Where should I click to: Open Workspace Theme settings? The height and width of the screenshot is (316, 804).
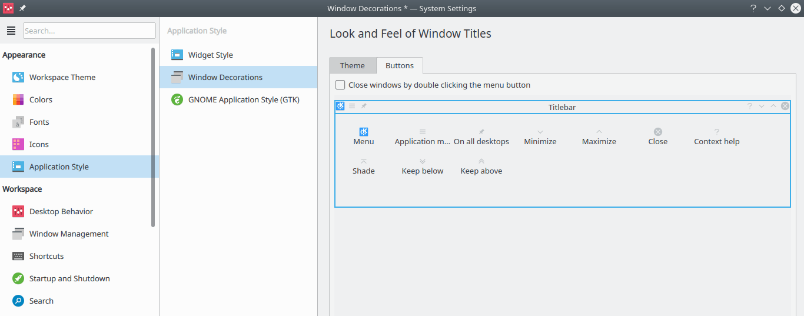click(79, 77)
